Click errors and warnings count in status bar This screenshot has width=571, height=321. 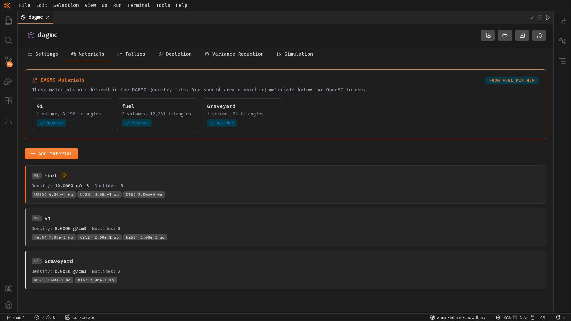click(x=45, y=317)
